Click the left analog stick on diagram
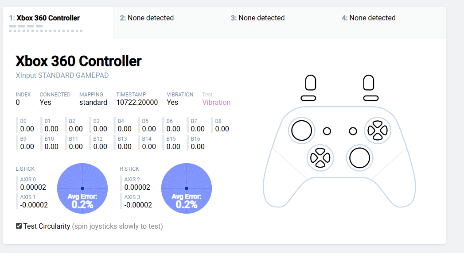This screenshot has width=464, height=253. [x=301, y=130]
